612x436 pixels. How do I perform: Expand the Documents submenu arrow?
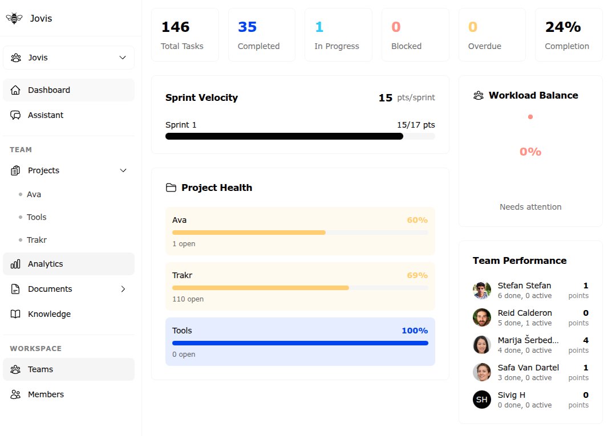[x=123, y=289]
